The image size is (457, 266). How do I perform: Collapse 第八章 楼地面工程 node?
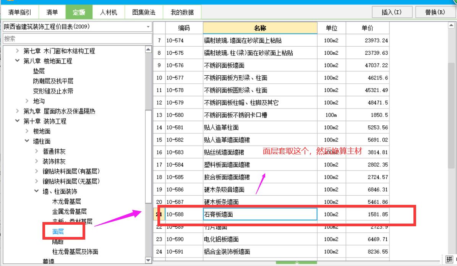coord(17,61)
